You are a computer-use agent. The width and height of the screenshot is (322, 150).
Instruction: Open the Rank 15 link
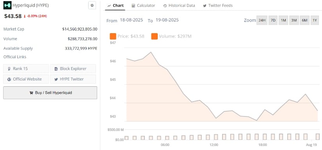[x=26, y=69]
